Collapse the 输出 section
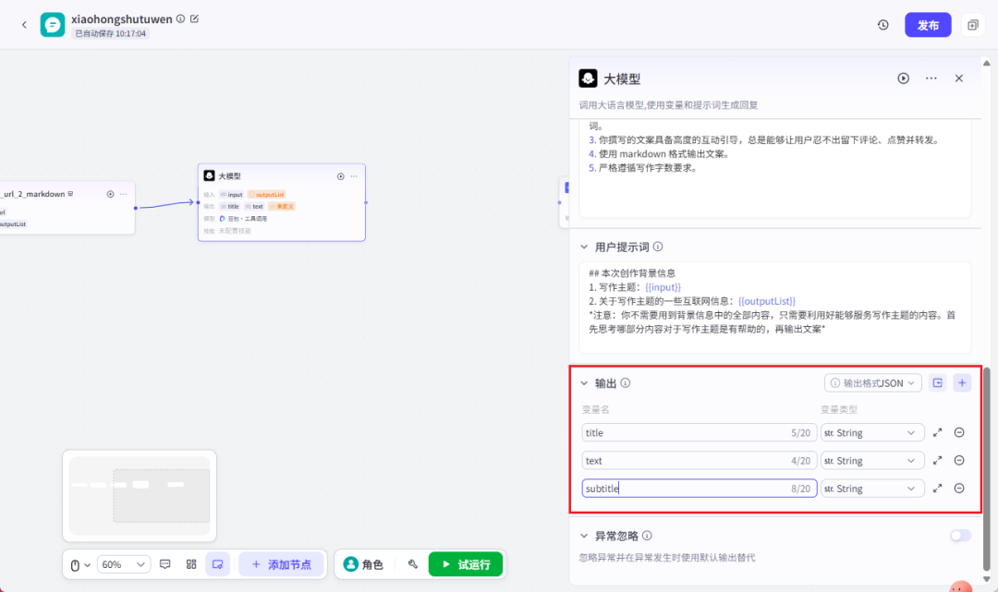Image resolution: width=998 pixels, height=592 pixels. 584,382
